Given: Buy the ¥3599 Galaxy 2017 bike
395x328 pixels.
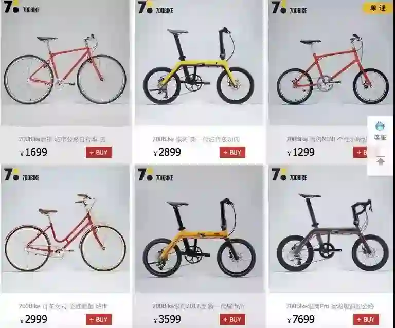Looking at the screenshot, I should (x=232, y=319).
